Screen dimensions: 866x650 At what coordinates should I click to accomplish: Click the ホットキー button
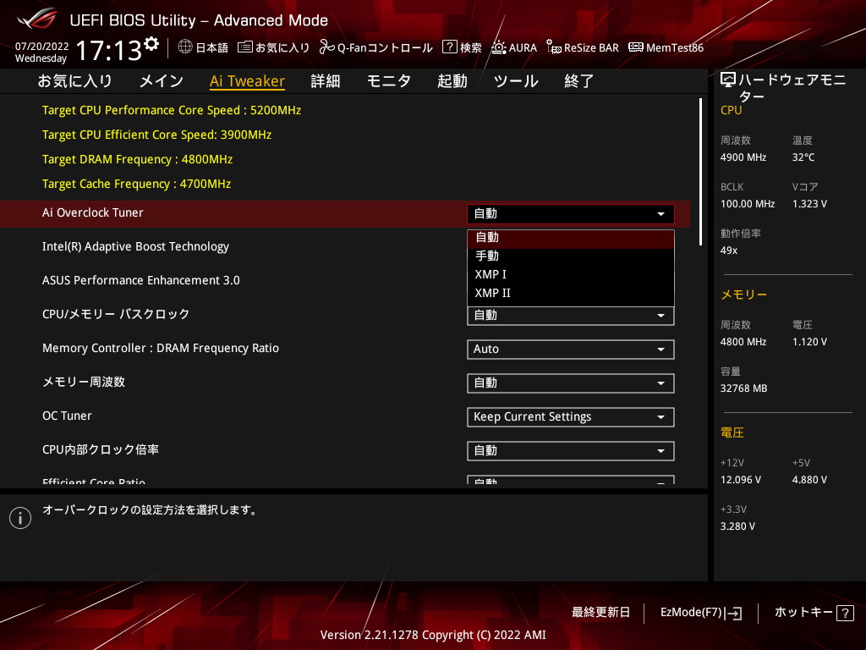tap(814, 613)
